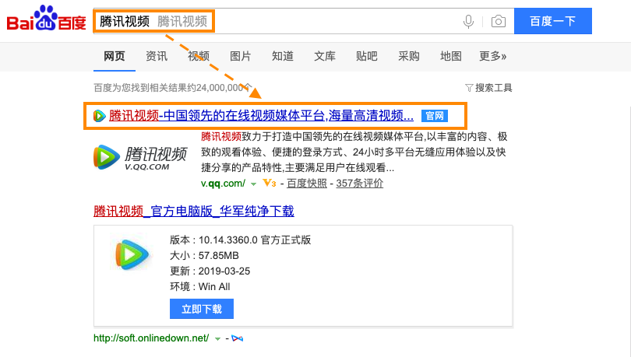Open the 百度快照 cached page link
This screenshot has width=631, height=357.
pos(307,184)
